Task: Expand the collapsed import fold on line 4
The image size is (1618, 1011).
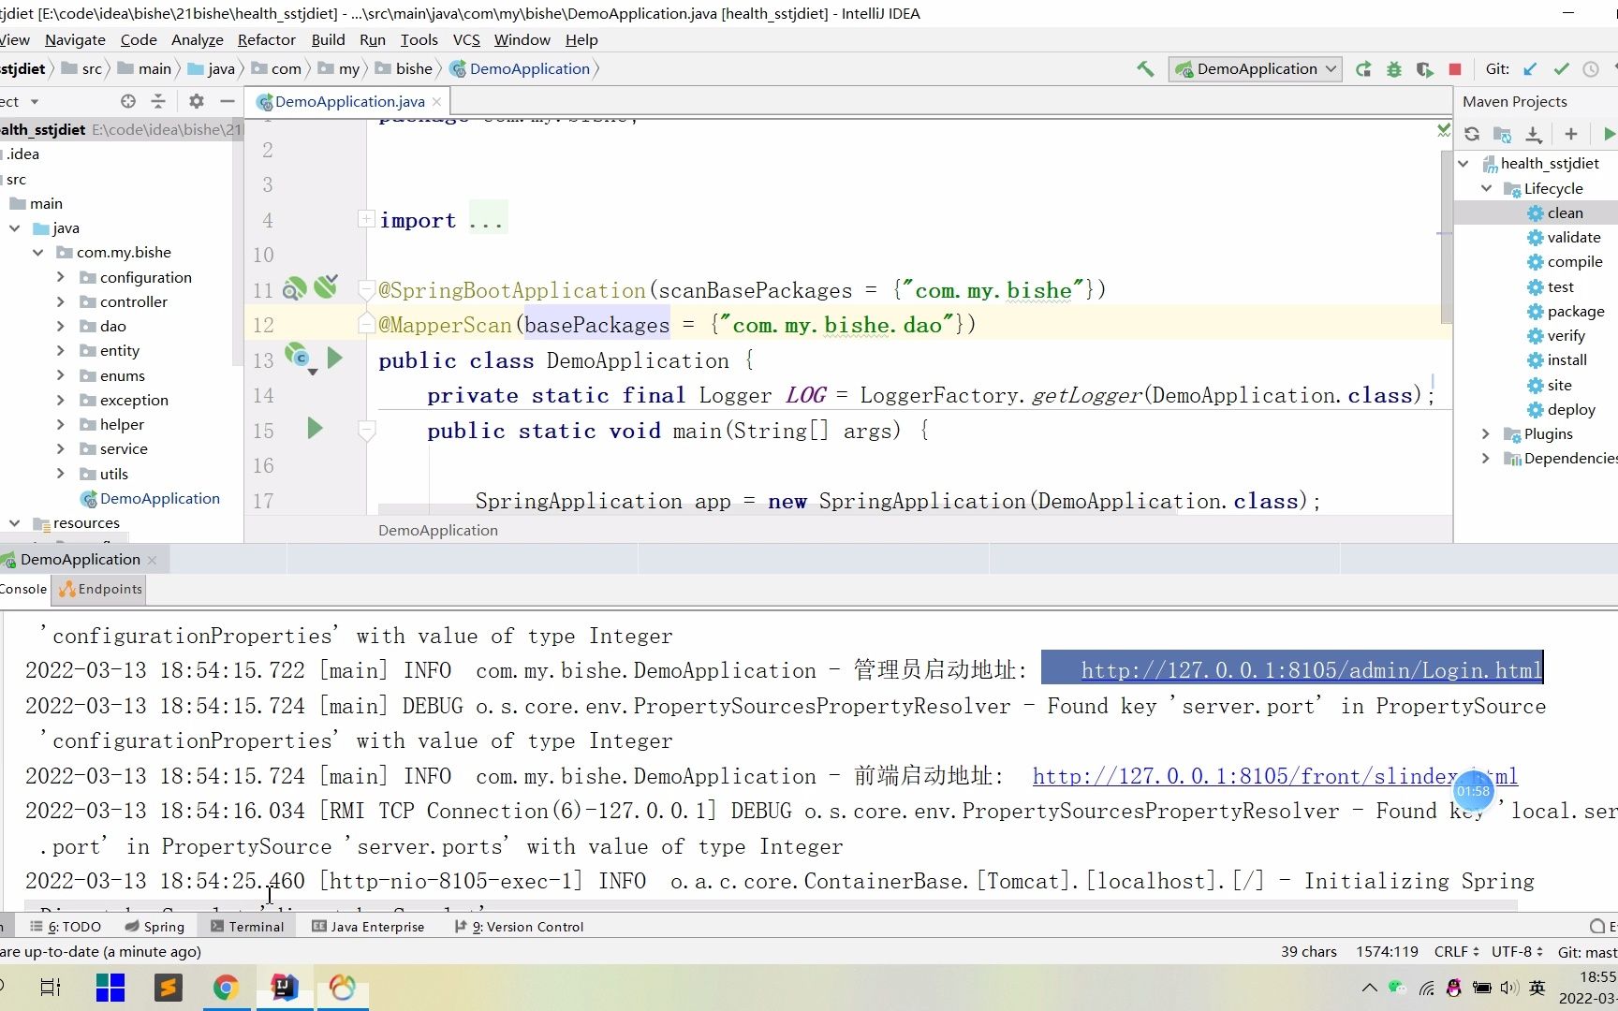Action: [366, 219]
